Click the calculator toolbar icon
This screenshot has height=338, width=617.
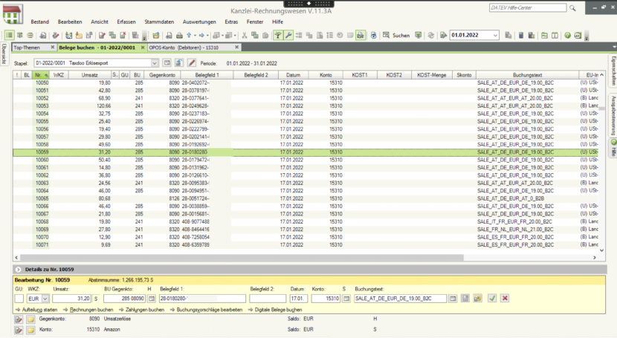pyautogui.click(x=521, y=36)
